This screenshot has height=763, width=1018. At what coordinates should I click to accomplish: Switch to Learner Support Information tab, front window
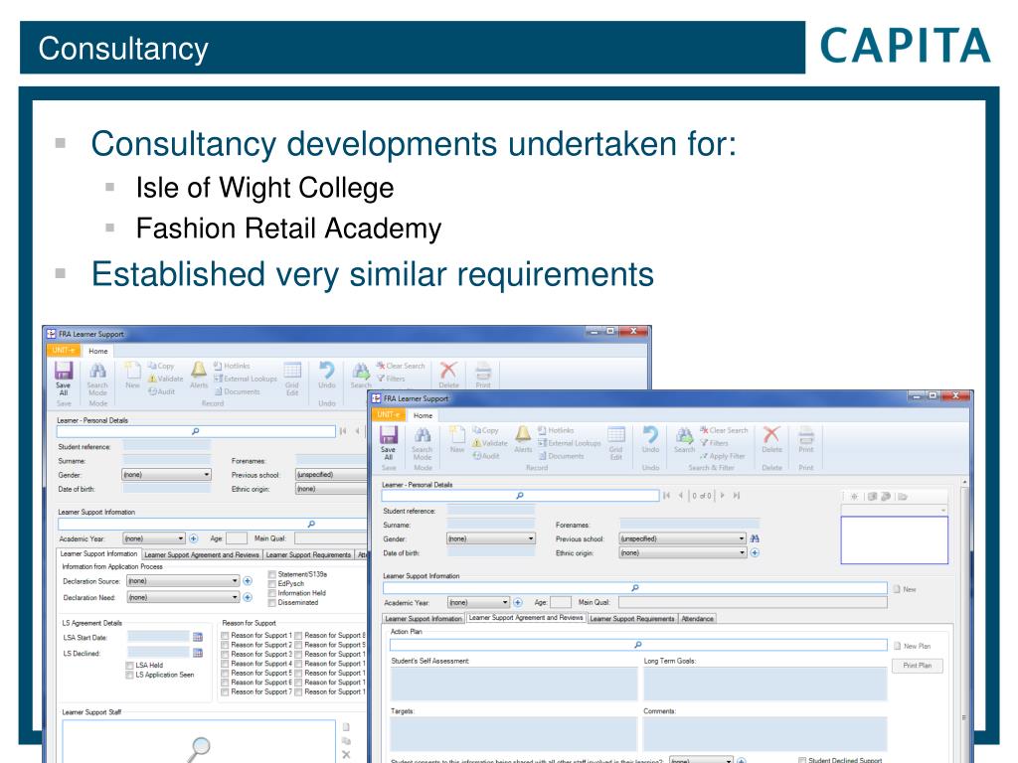[x=424, y=618]
